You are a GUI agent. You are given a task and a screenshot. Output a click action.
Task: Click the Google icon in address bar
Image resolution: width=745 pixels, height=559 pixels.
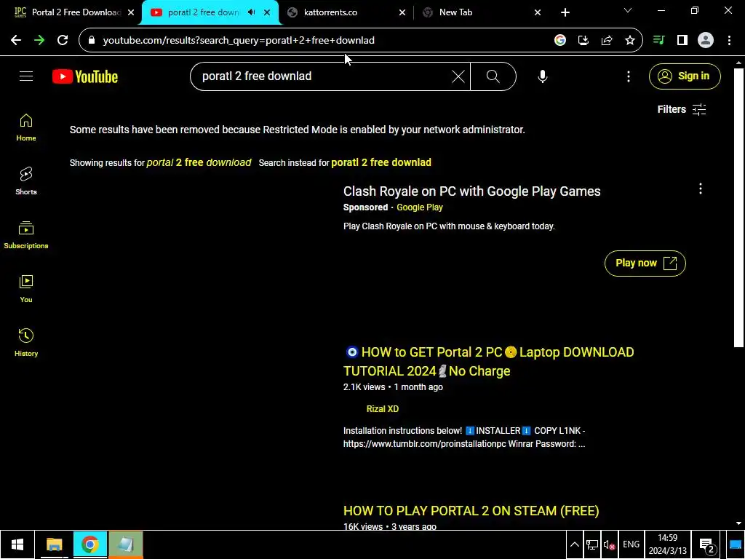click(x=559, y=41)
